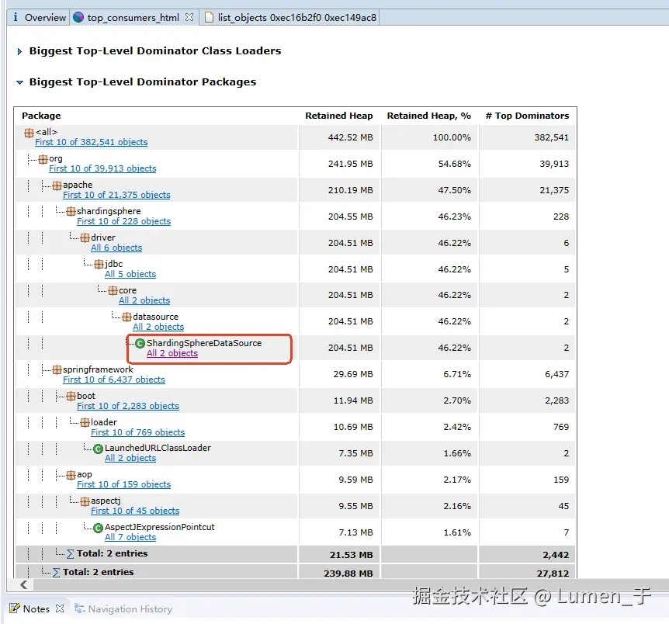669x624 pixels.
Task: Click the Retained Heap column header
Action: [338, 116]
